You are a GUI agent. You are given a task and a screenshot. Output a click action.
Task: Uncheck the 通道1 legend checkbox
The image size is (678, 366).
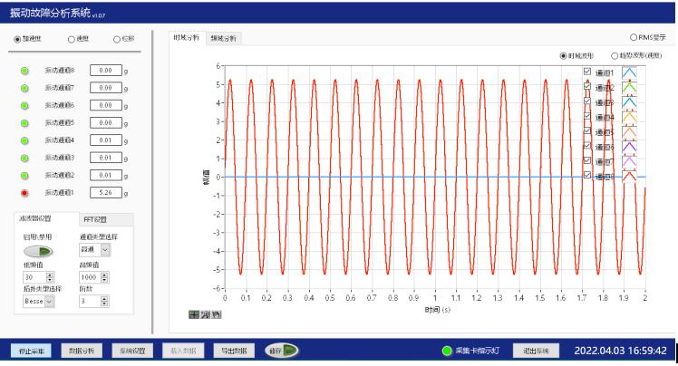coord(587,72)
